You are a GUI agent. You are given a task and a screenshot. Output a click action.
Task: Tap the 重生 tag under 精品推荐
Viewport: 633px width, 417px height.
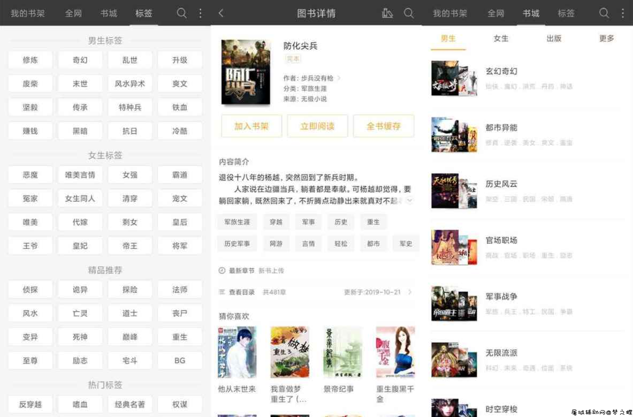(x=180, y=337)
